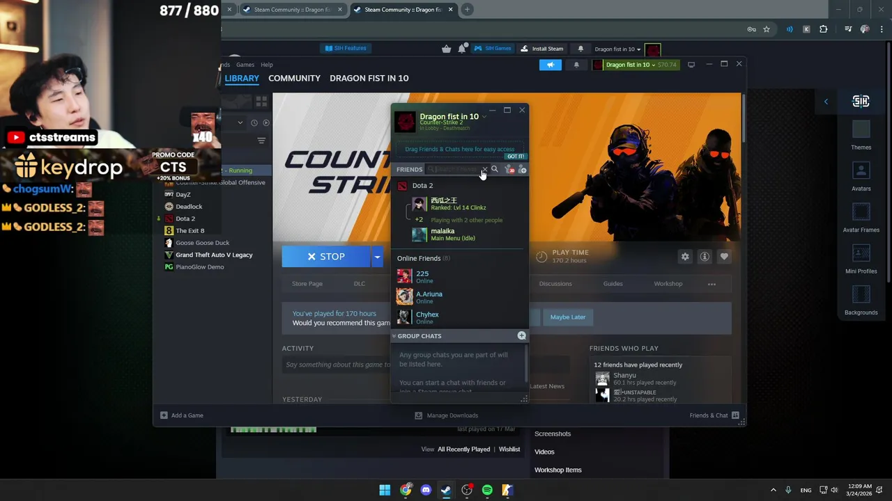The height and width of the screenshot is (501, 892).
Task: Click Steam announcements megaphone button
Action: click(x=550, y=65)
